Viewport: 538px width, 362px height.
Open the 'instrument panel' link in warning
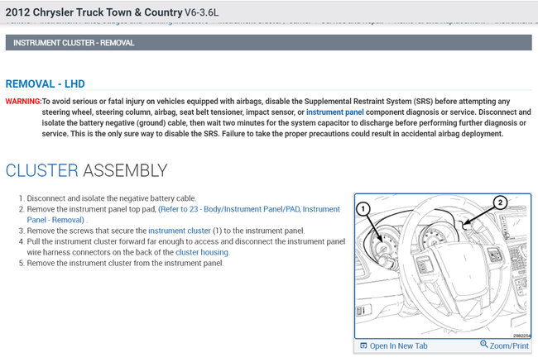(x=334, y=112)
